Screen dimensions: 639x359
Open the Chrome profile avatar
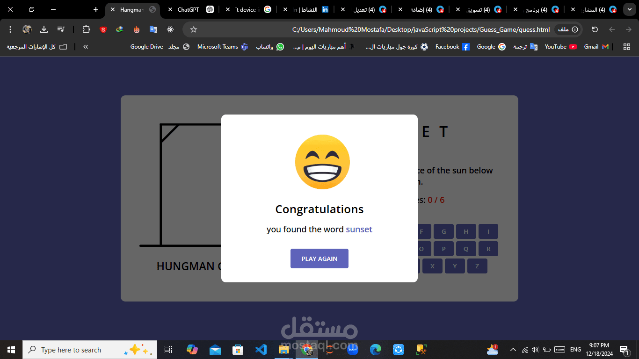coord(27,29)
